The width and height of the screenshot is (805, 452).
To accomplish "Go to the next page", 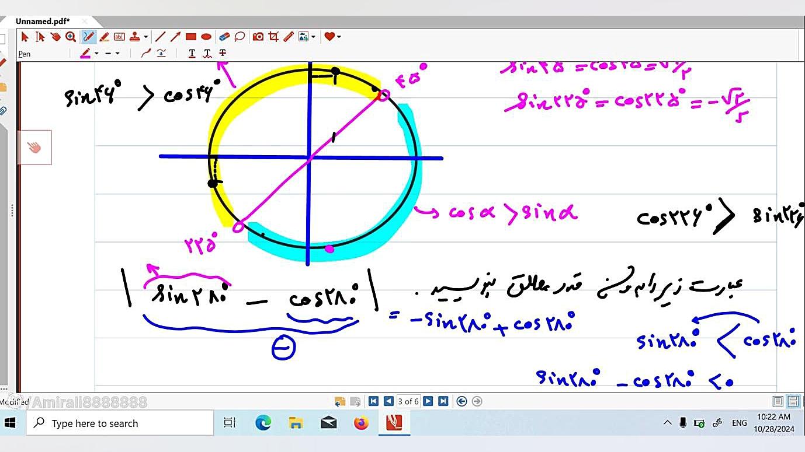I will coord(428,401).
